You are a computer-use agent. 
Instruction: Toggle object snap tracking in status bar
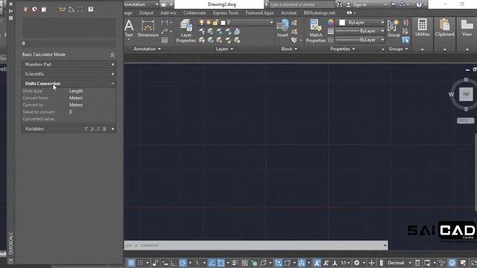coord(212,263)
